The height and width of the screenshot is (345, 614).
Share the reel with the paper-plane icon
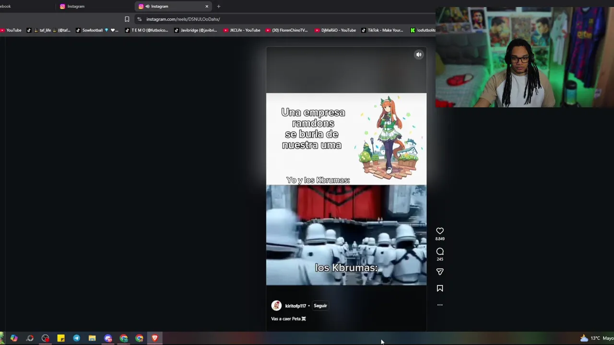[440, 272]
